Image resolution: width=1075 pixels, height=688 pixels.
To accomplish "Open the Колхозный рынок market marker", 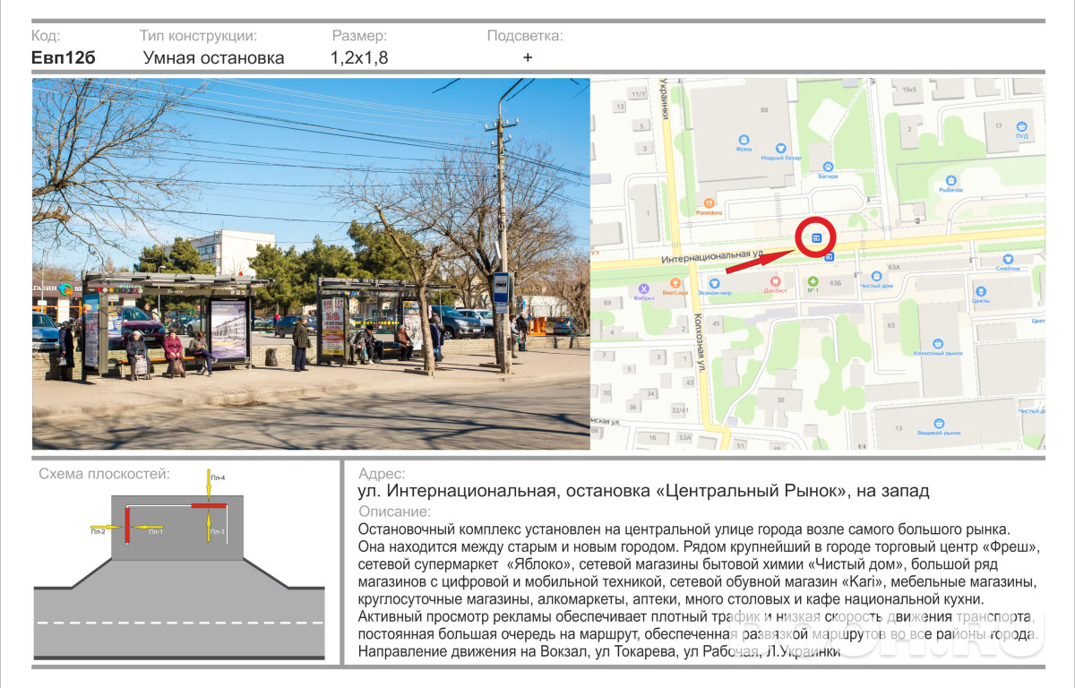I will [937, 343].
